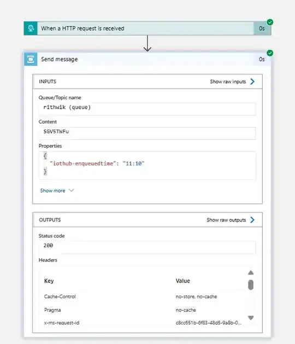Click the Show raw inputs chevron arrow

[252, 81]
